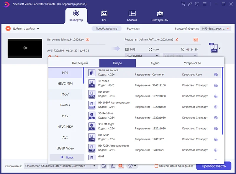Toggle the GPU acceleration ON icon
236x174 pixels.
pyautogui.click(x=121, y=166)
